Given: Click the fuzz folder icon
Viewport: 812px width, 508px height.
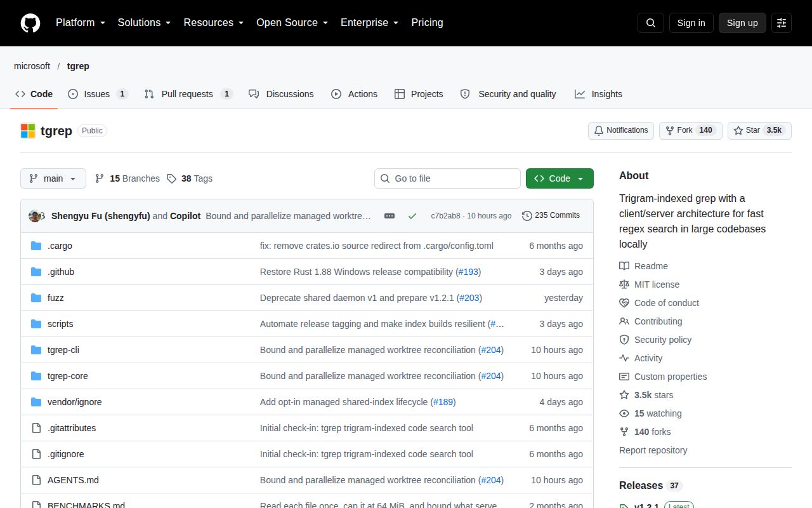Looking at the screenshot, I should point(36,298).
